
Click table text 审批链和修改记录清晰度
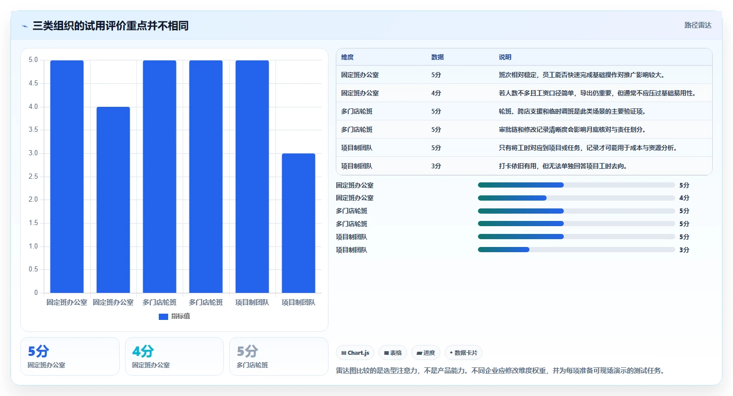coord(533,130)
